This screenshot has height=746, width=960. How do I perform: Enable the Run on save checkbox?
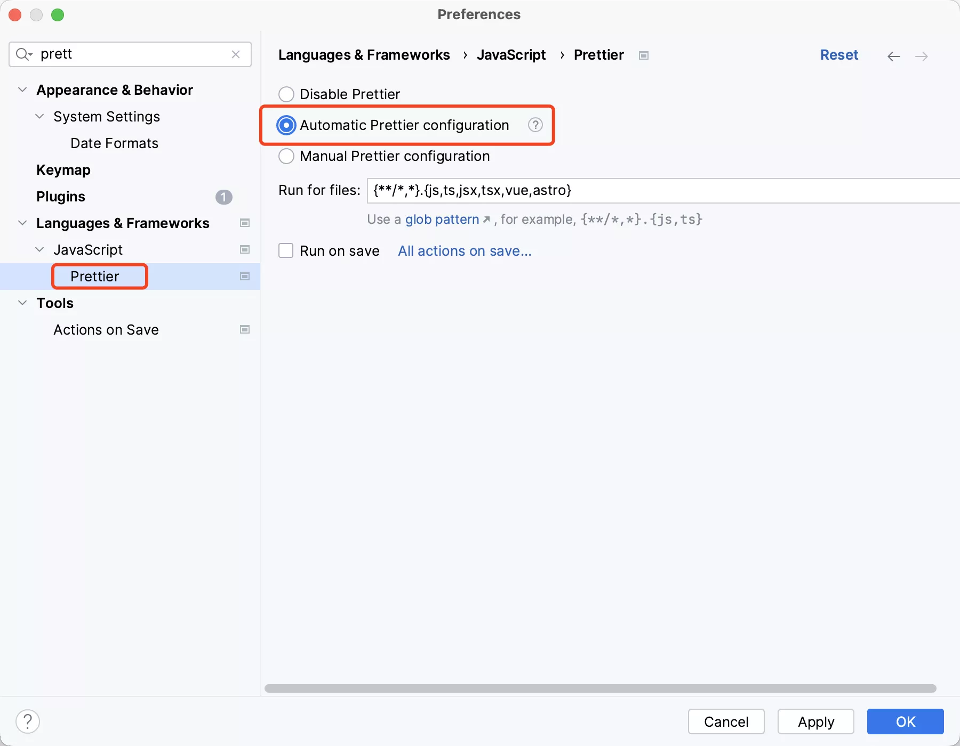[286, 250]
